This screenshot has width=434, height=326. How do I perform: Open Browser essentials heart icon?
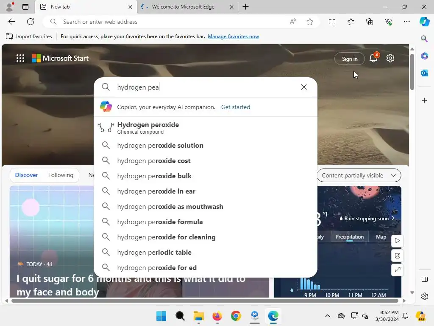click(388, 22)
